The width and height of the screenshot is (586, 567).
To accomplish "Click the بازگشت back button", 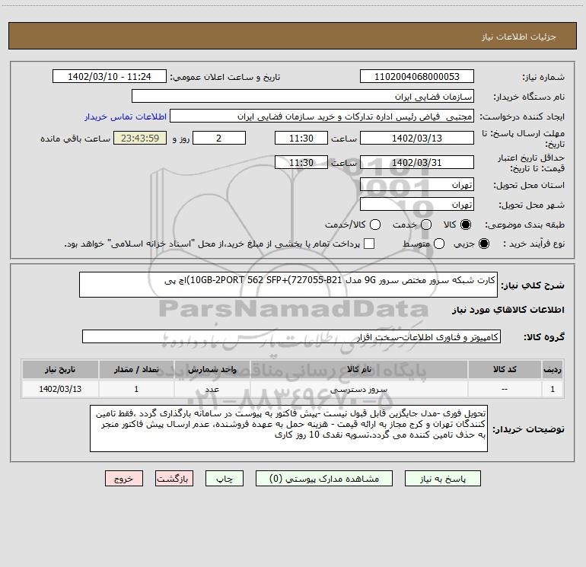I will coord(174,479).
